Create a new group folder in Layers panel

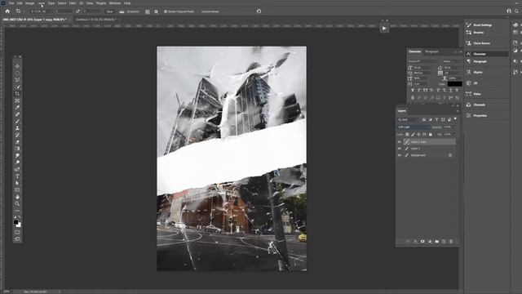click(437, 242)
